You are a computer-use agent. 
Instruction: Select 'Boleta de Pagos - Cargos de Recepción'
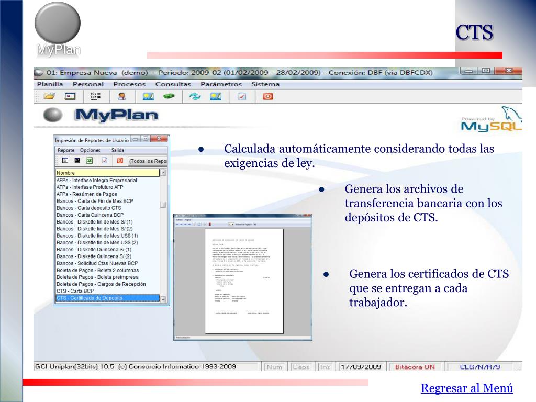pyautogui.click(x=107, y=284)
